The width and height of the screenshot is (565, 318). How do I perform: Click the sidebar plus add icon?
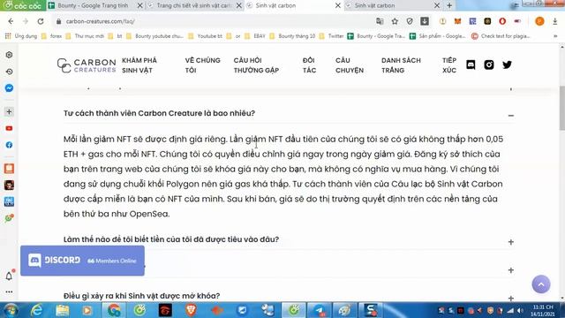point(9,112)
